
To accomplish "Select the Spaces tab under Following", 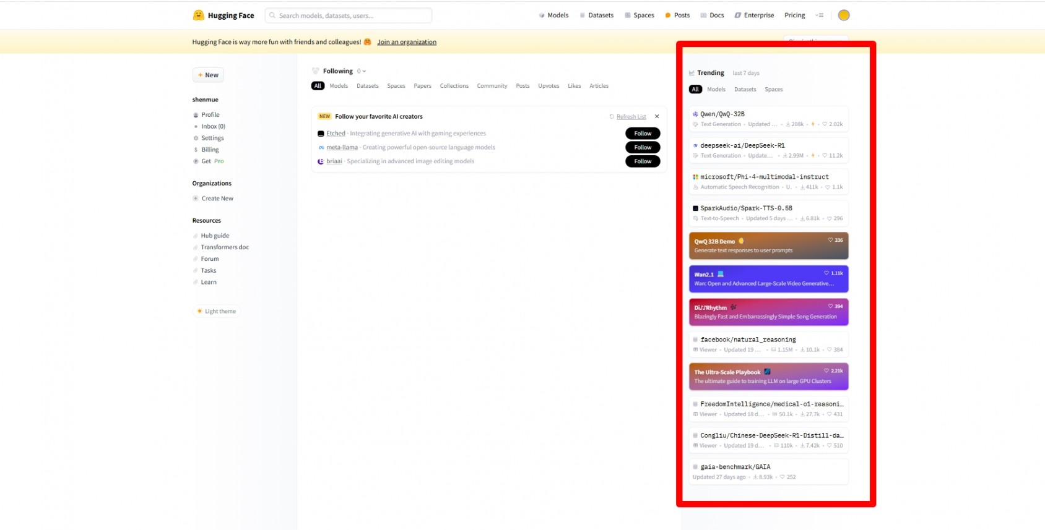I will click(396, 86).
